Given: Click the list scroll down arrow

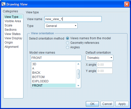Looking at the screenshot, I should click(78, 86).
